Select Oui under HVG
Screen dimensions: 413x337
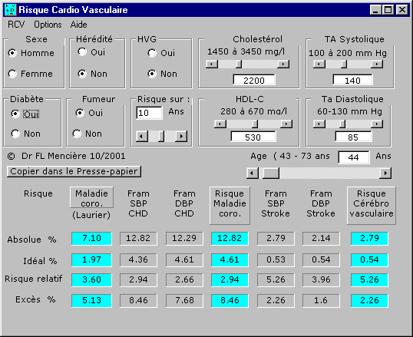coord(152,53)
